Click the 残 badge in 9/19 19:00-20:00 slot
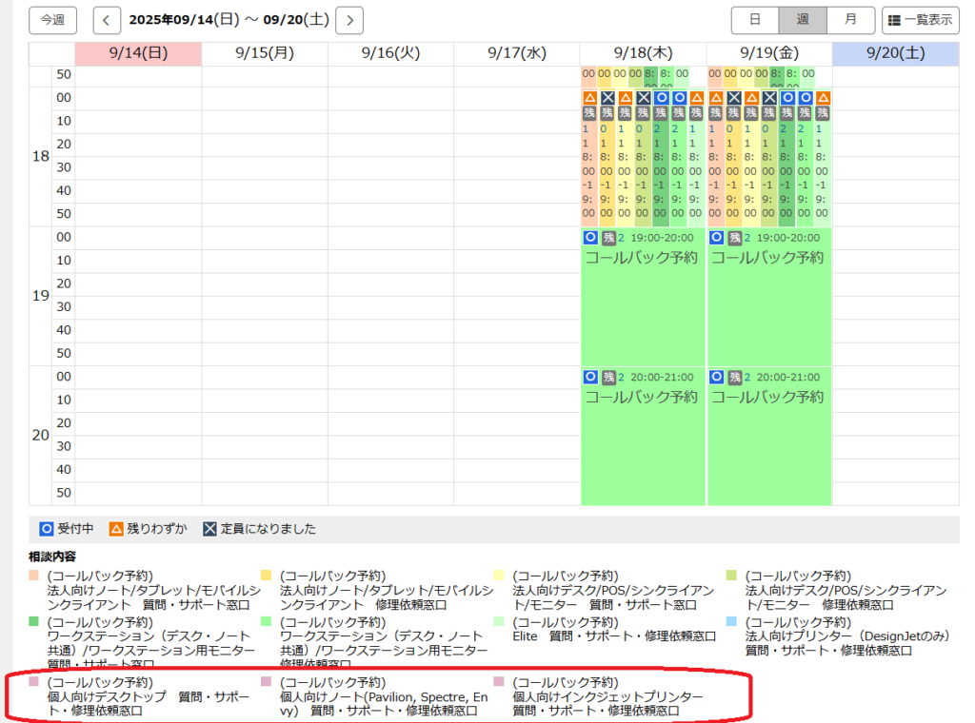Screen dimensions: 975x723 [734, 238]
